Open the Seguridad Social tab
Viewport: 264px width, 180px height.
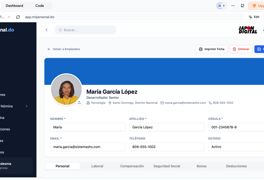(167, 166)
